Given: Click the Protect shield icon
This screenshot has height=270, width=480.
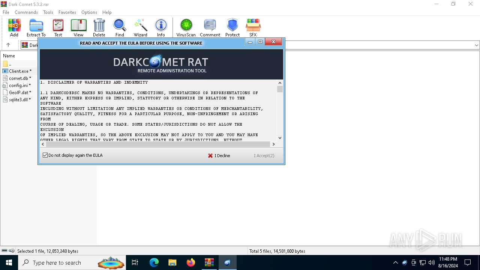Looking at the screenshot, I should coord(232,28).
